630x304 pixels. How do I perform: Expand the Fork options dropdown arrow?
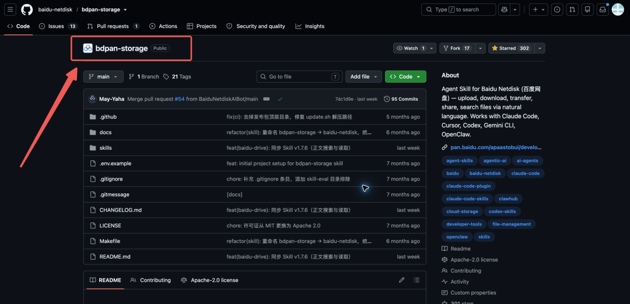(481, 48)
